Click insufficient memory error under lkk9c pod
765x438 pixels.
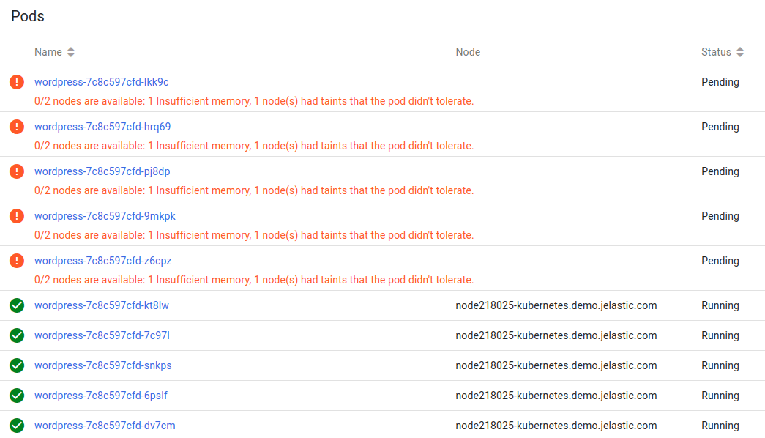[x=254, y=101]
